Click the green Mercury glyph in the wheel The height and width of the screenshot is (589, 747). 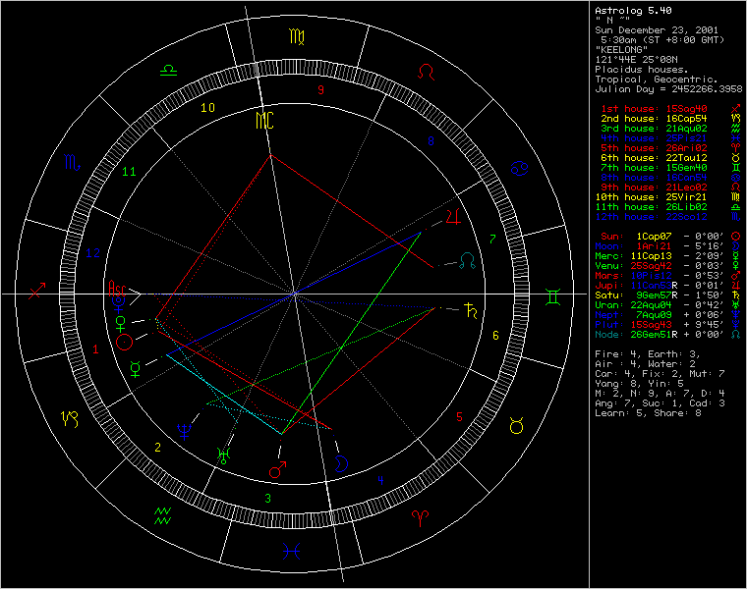135,368
